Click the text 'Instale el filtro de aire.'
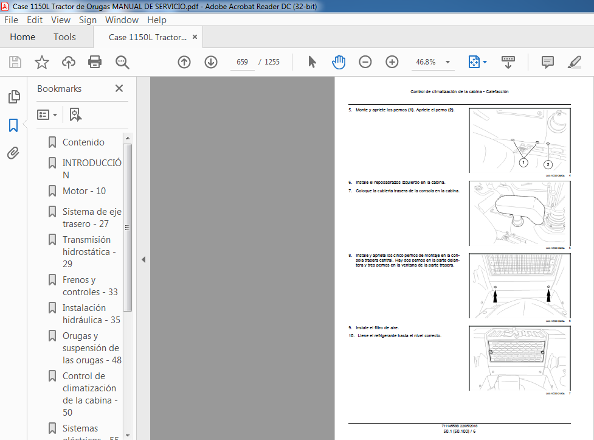594x440 pixels. click(378, 328)
